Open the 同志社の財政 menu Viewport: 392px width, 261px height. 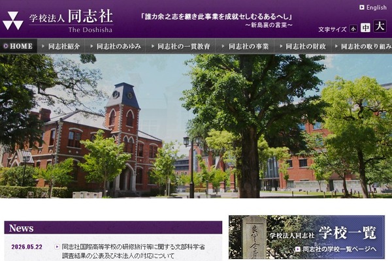click(303, 46)
